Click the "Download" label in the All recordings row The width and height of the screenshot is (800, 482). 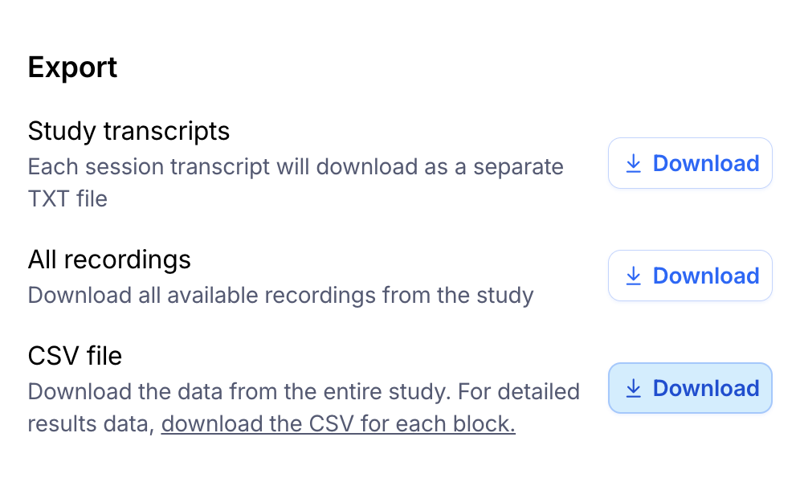point(705,276)
